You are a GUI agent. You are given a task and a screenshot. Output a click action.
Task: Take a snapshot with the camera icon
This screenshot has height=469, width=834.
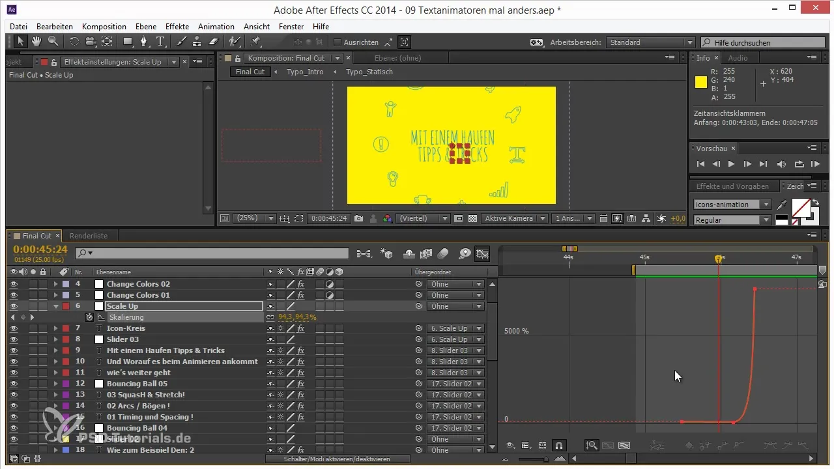[358, 219]
